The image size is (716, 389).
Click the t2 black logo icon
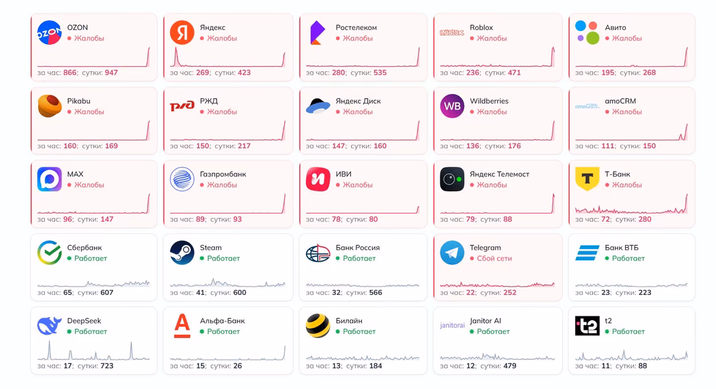[587, 325]
